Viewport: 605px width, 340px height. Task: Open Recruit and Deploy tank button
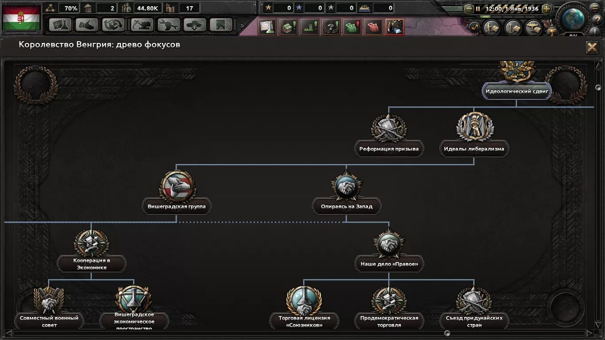[195, 25]
